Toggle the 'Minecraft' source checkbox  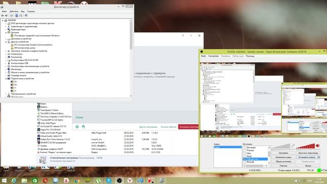click(245, 162)
